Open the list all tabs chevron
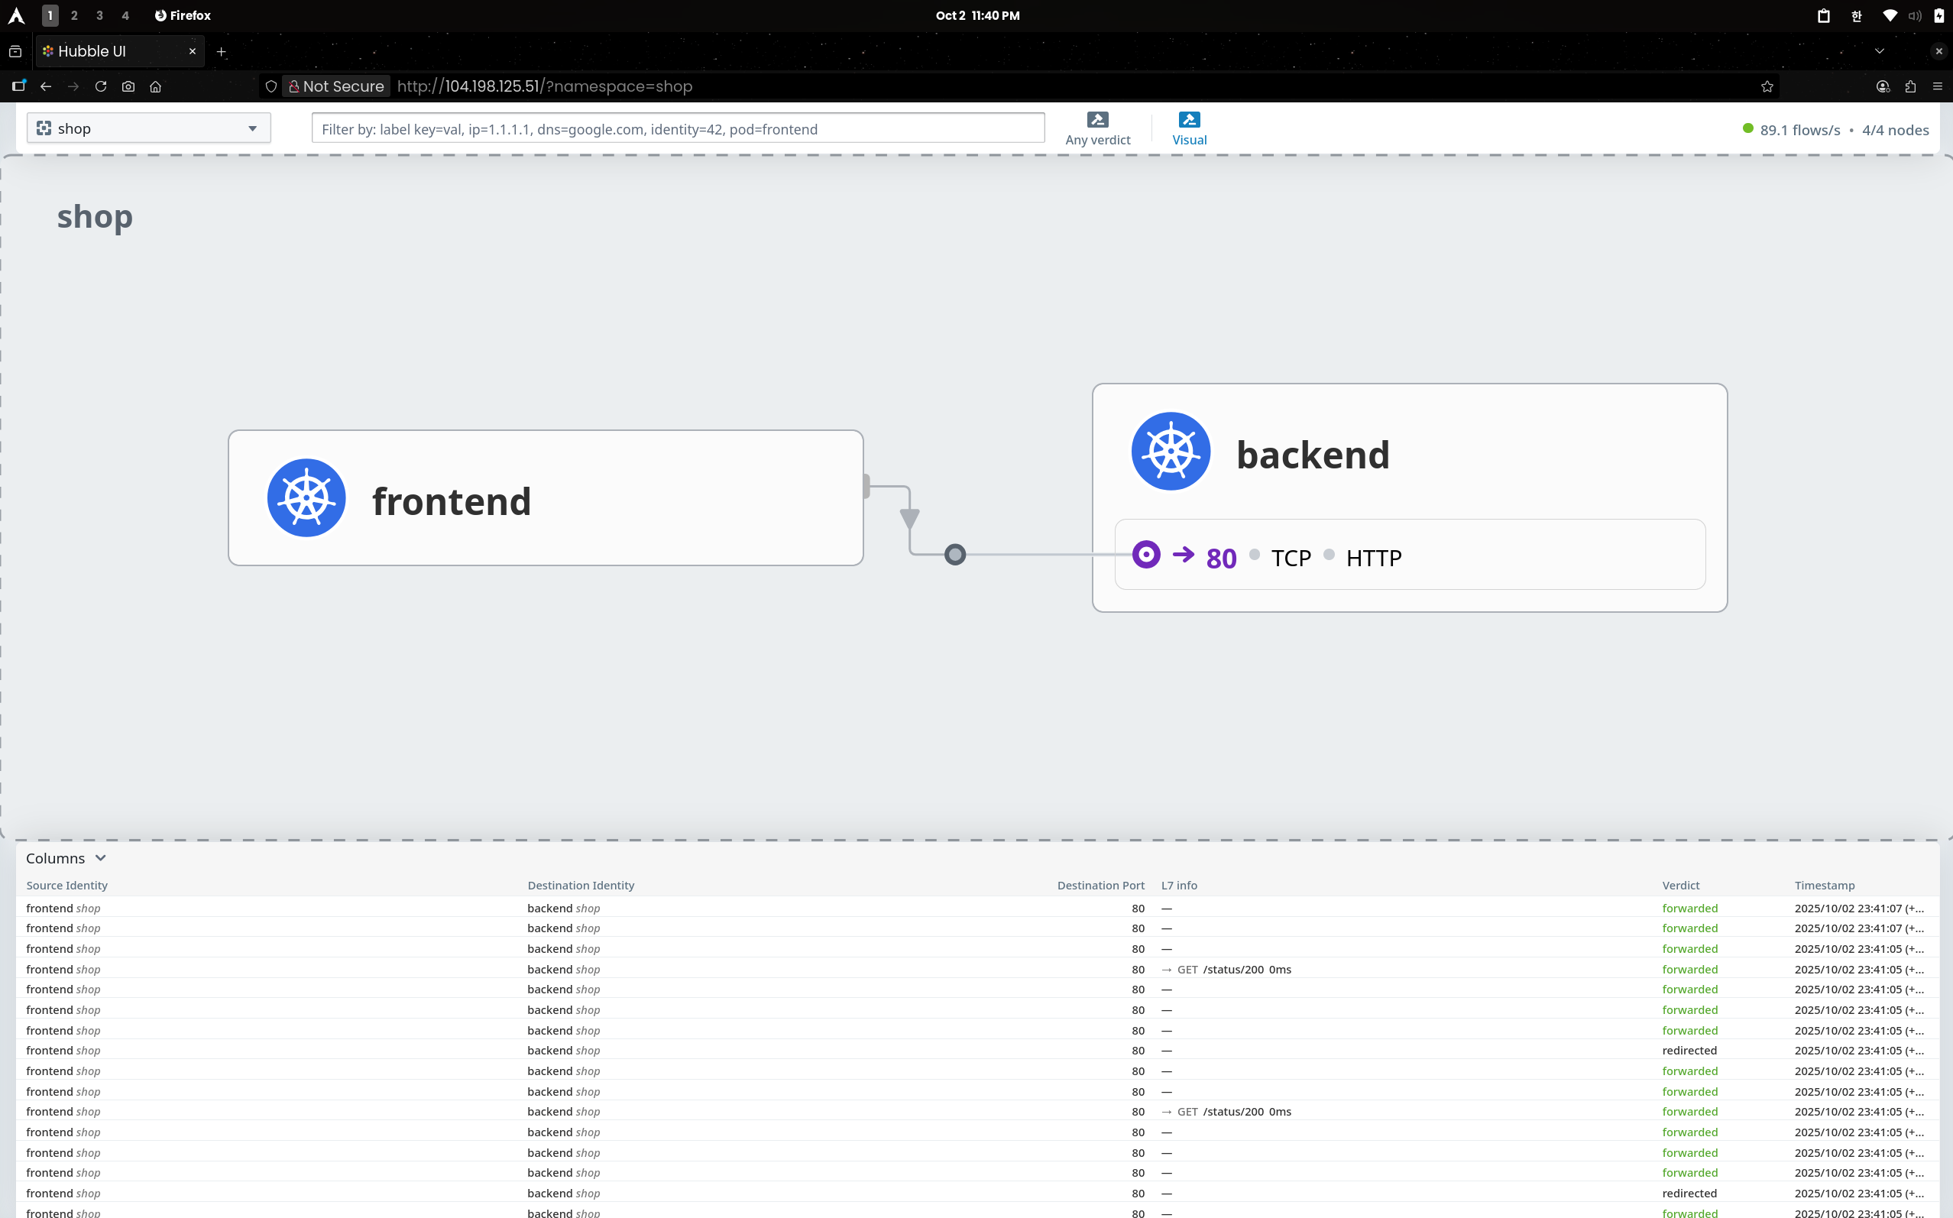This screenshot has width=1953, height=1218. pos(1879,50)
